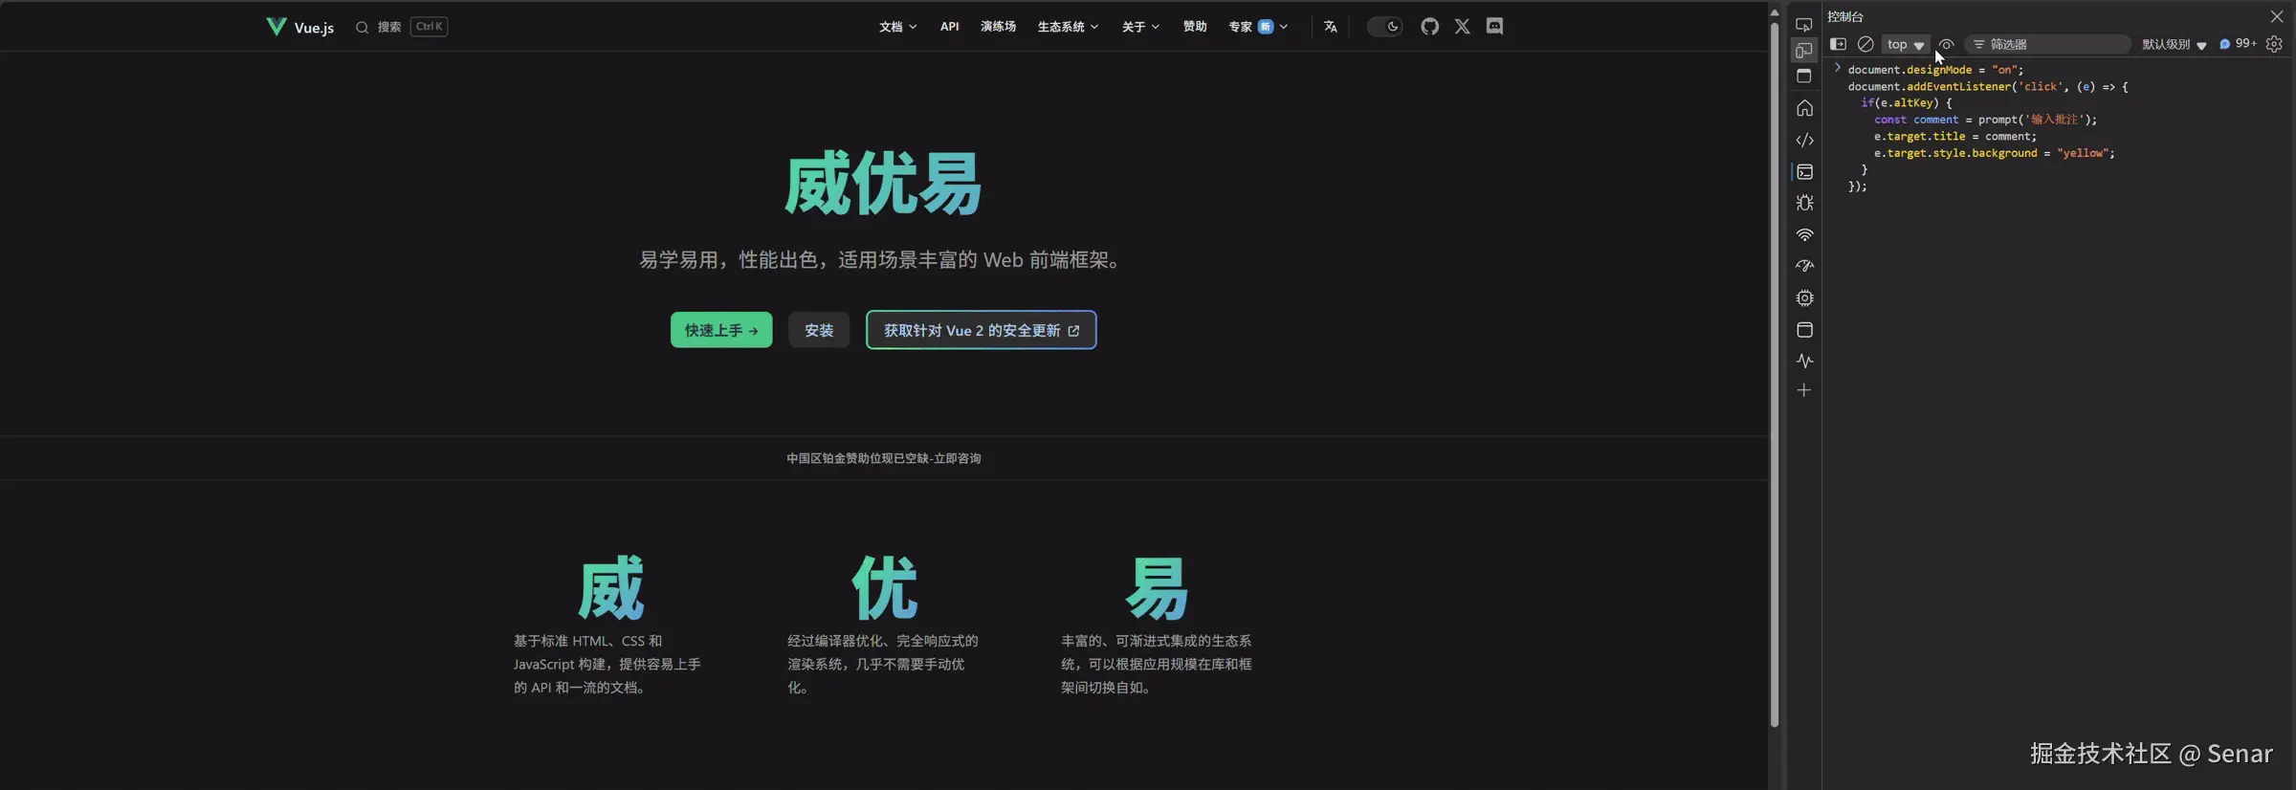The width and height of the screenshot is (2296, 790).
Task: Open the console settings gear
Action: click(x=2274, y=44)
